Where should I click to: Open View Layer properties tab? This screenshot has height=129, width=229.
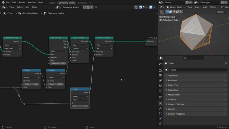click(x=160, y=80)
